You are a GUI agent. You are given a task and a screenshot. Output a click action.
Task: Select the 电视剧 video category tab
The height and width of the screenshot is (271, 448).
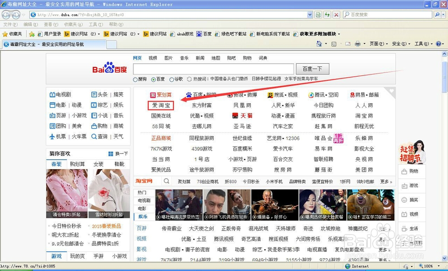tap(144, 201)
